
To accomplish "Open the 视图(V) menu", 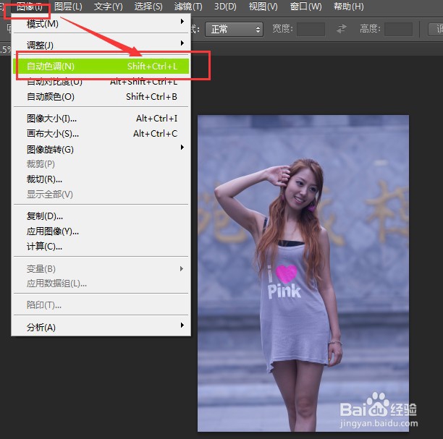I will pyautogui.click(x=263, y=7).
